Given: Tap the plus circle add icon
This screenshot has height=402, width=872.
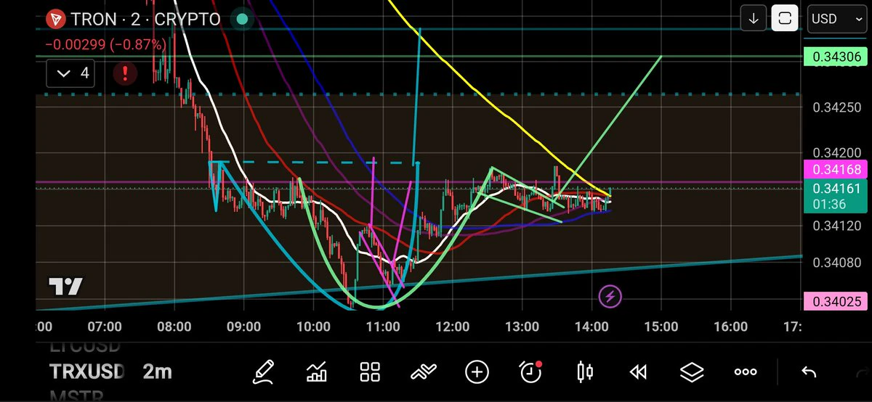Looking at the screenshot, I should 477,372.
